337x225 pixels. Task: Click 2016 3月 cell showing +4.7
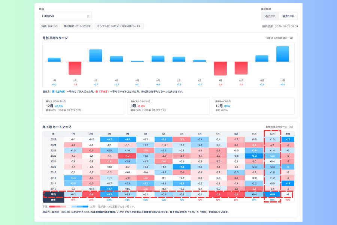[109, 189]
